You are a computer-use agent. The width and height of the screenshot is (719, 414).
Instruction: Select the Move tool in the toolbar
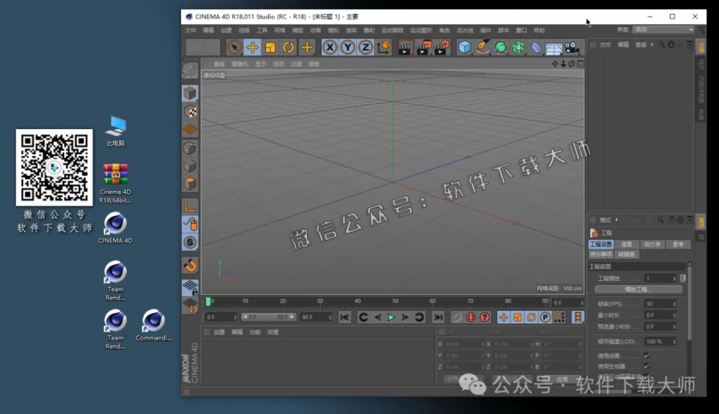pyautogui.click(x=252, y=47)
